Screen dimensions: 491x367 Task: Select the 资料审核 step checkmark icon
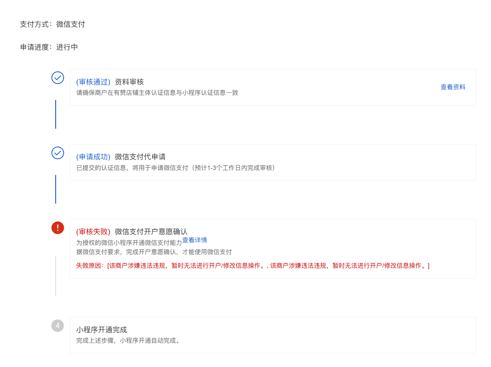[x=58, y=78]
